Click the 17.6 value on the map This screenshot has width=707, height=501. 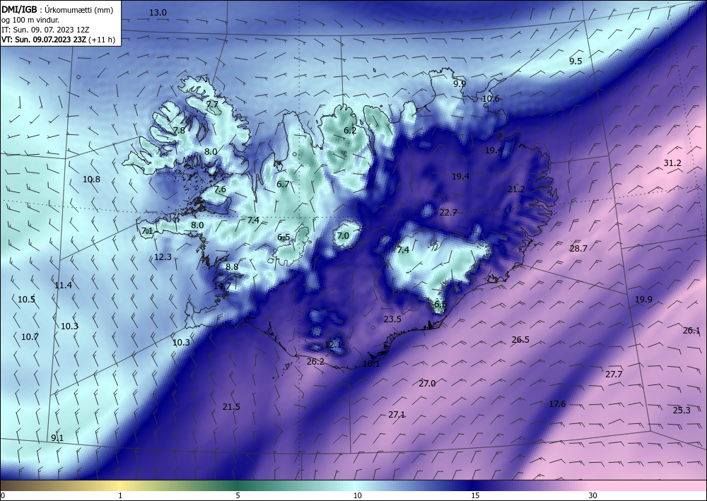click(557, 405)
